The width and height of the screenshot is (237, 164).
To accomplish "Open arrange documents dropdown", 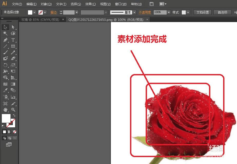I will [x=163, y=4].
